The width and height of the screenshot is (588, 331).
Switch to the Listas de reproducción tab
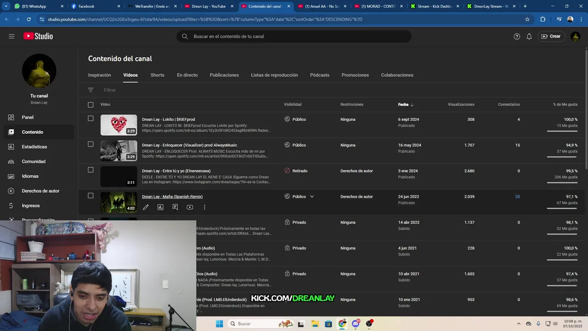(274, 75)
